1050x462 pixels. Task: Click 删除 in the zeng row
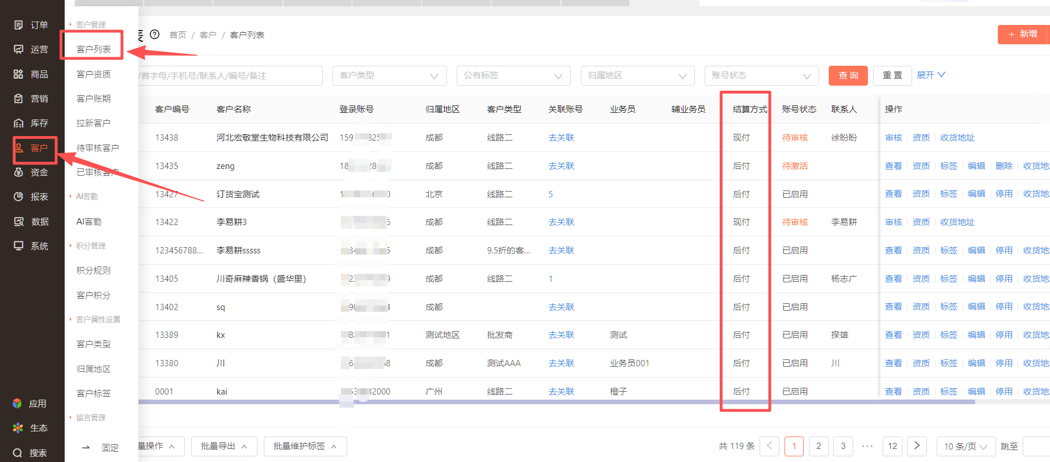pyautogui.click(x=1003, y=166)
